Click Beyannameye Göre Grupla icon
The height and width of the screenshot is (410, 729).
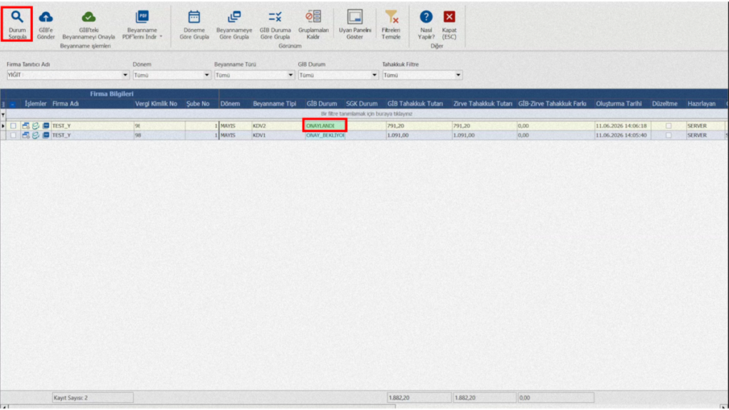234,17
